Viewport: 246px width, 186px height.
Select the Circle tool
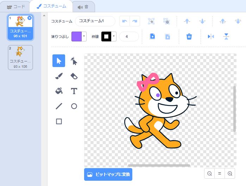point(74,106)
